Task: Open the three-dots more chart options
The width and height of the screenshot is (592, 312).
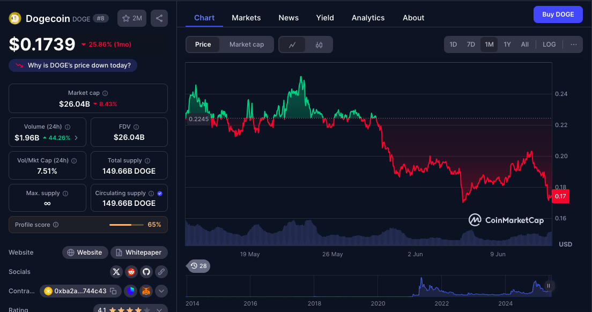Action: click(x=574, y=44)
